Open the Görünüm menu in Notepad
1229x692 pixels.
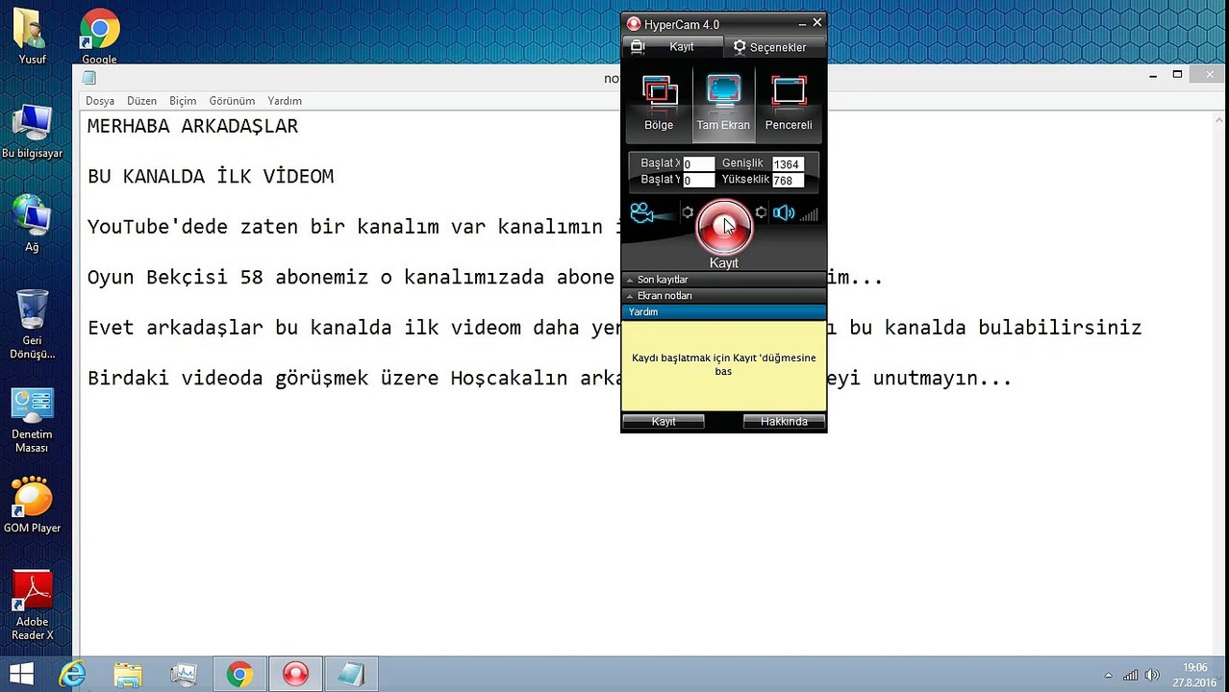coord(232,101)
